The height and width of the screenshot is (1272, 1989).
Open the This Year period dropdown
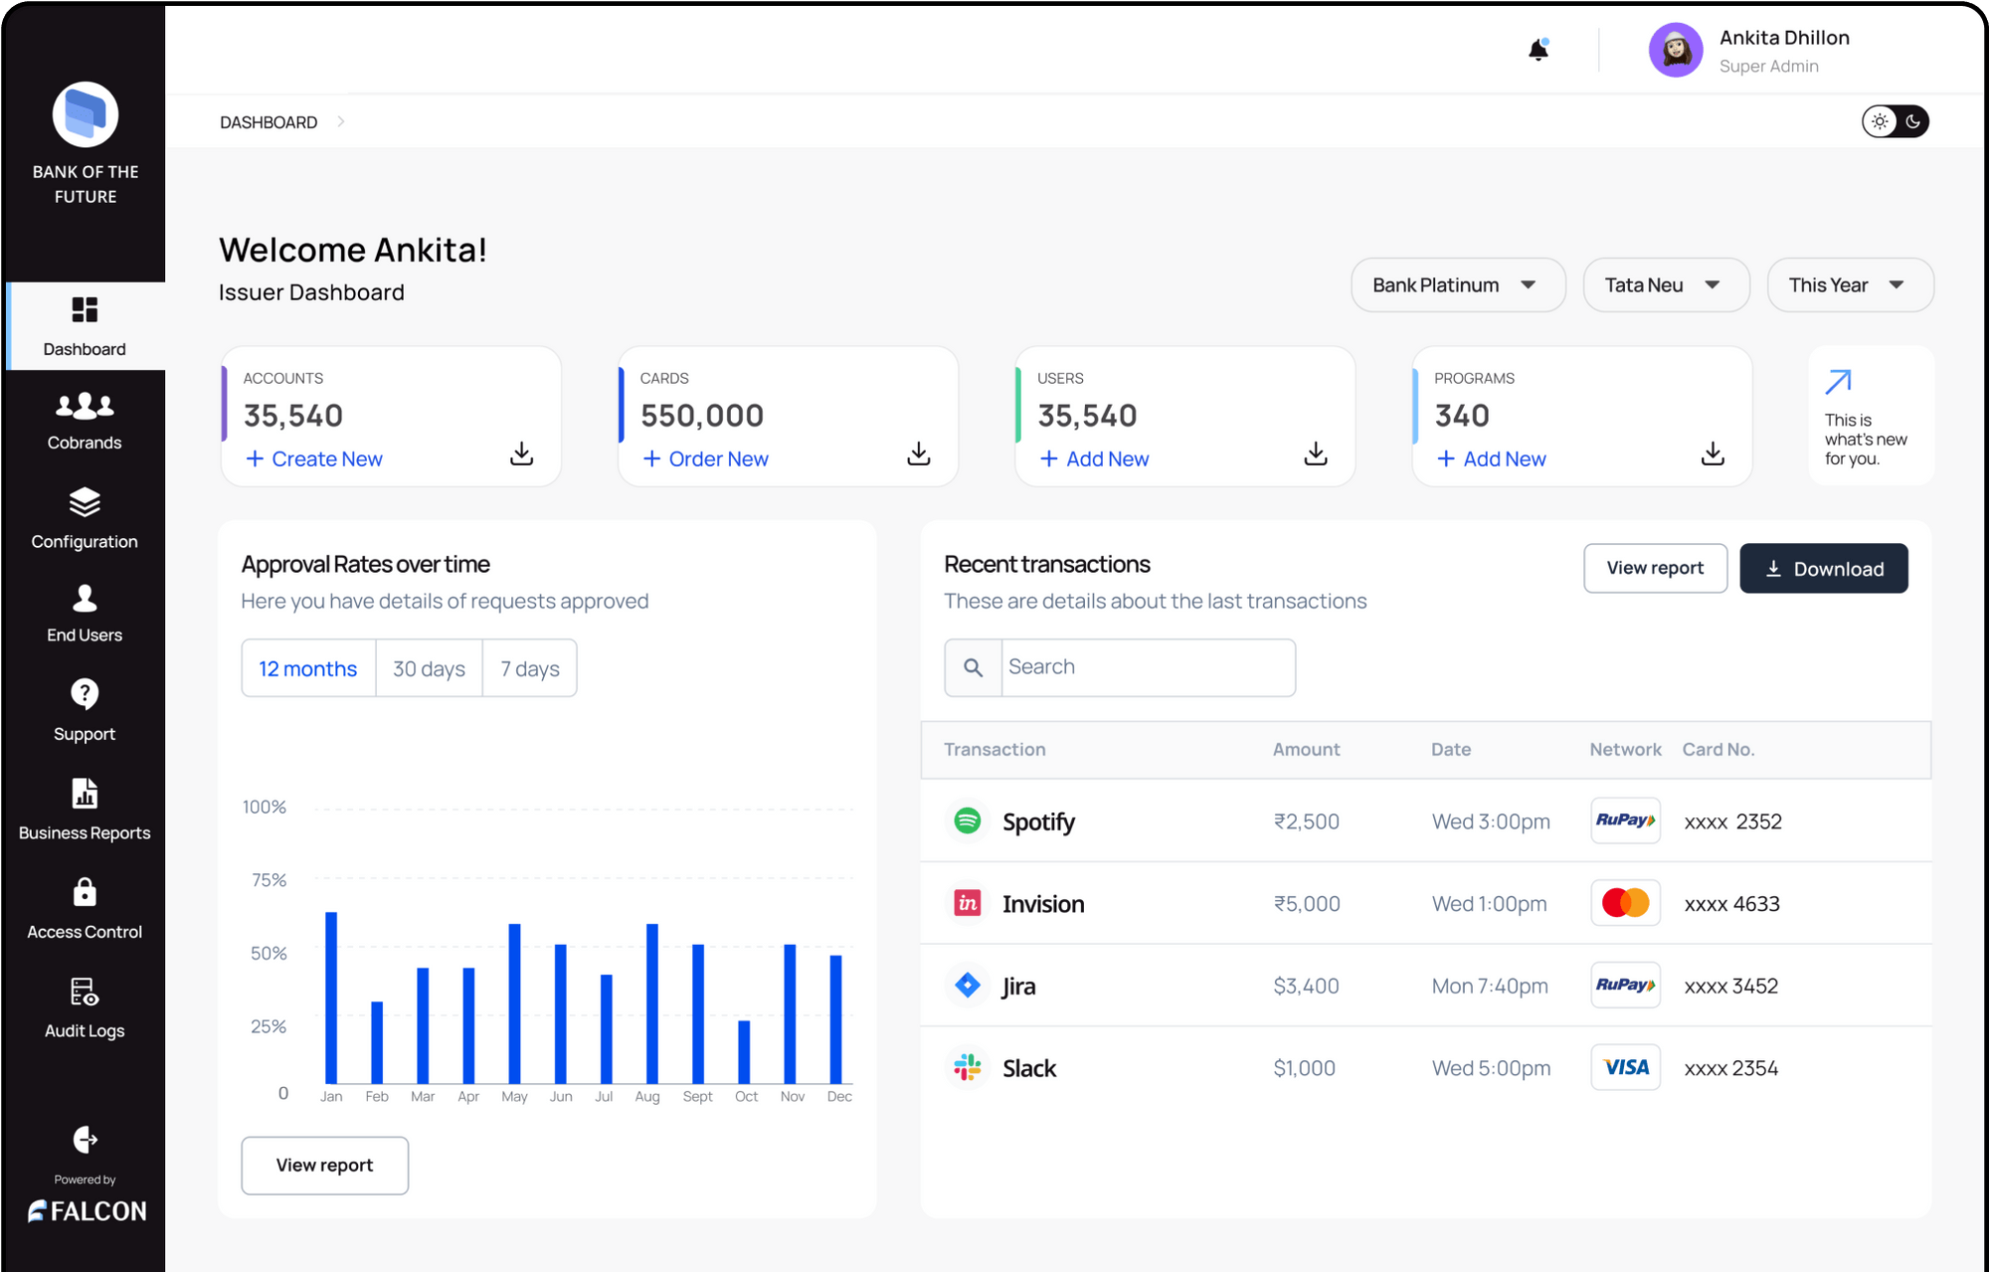1849,285
